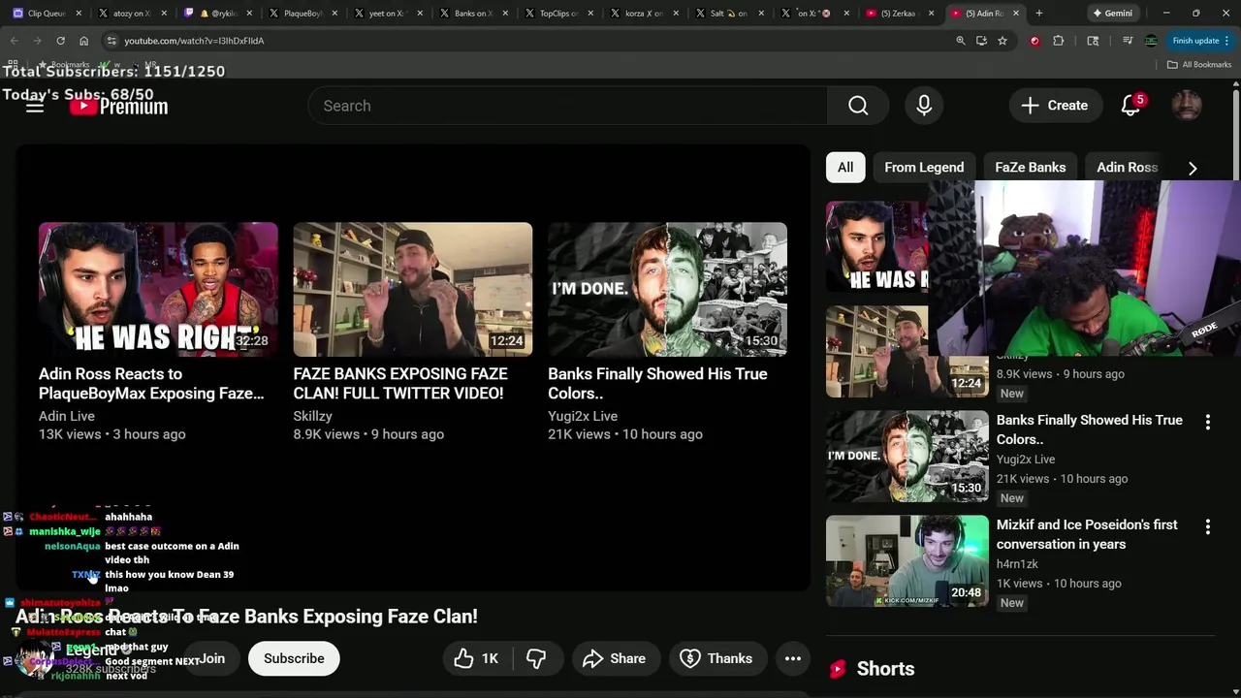Open Mizkif sidebar video thumbnail
1241x698 pixels.
[907, 561]
